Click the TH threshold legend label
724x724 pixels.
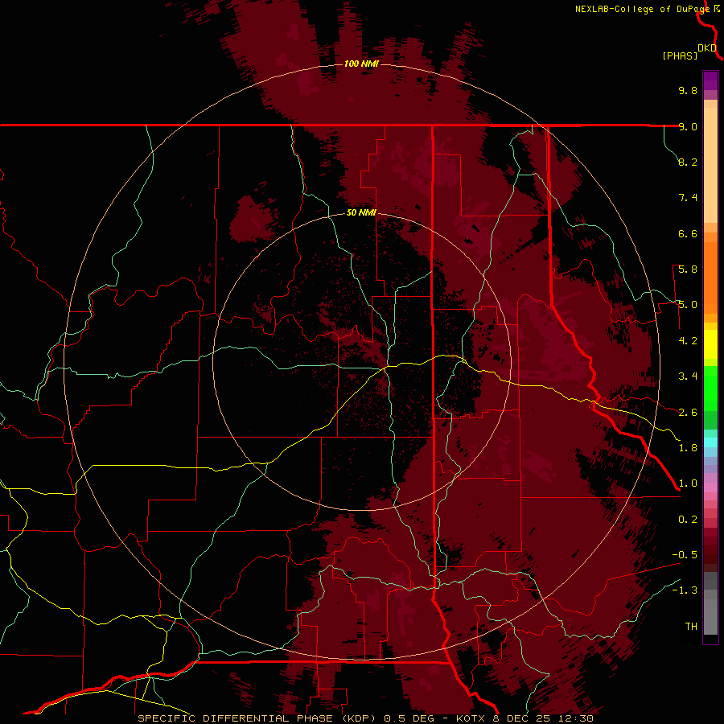(x=691, y=627)
